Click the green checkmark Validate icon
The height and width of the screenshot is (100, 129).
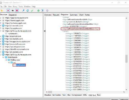[32, 11]
